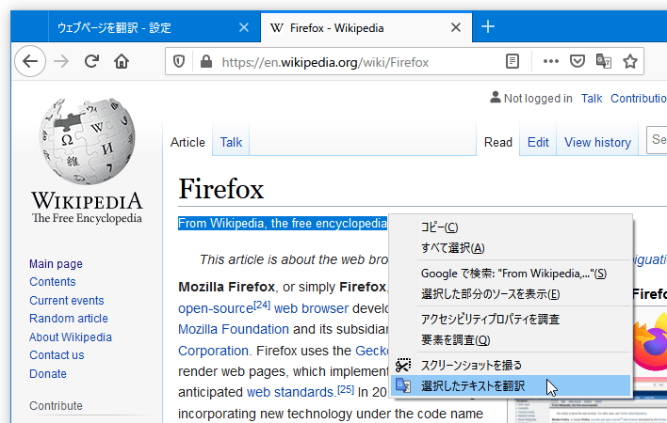Click the Contribute sidebar heading
Image resolution: width=667 pixels, height=423 pixels.
56,405
